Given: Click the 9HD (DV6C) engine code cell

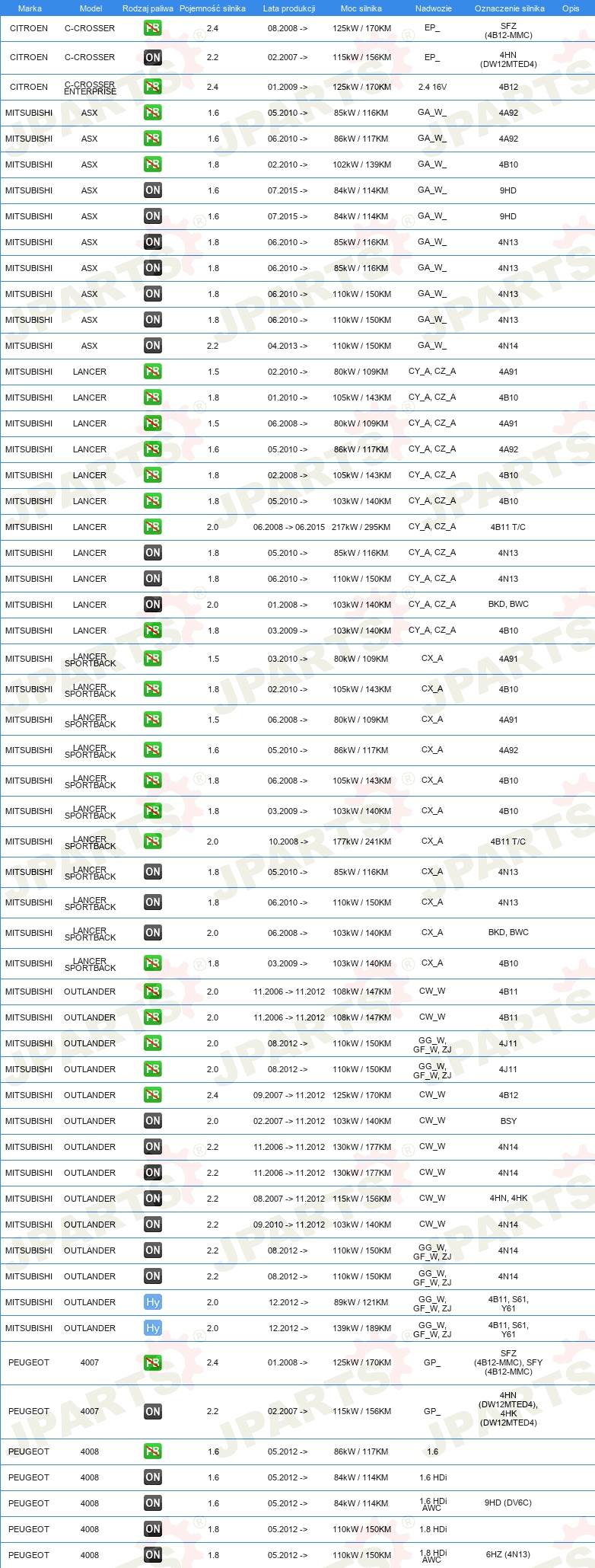Looking at the screenshot, I should [508, 1503].
